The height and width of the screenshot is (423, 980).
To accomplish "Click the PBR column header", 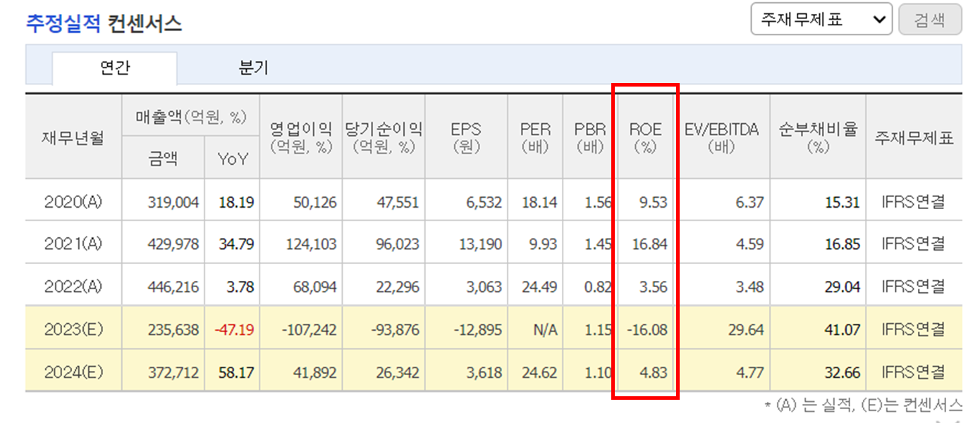I will point(590,137).
